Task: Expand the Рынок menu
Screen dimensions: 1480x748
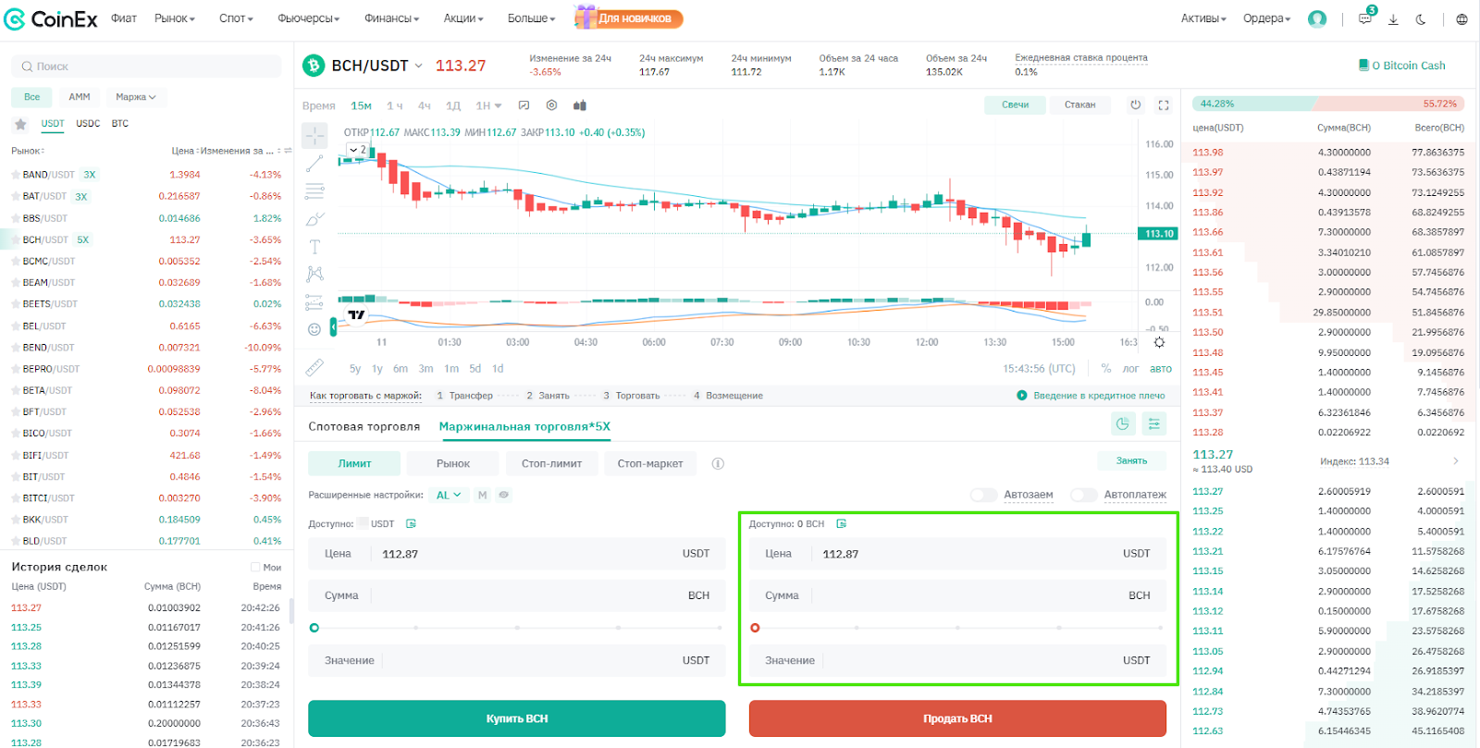Action: point(175,18)
